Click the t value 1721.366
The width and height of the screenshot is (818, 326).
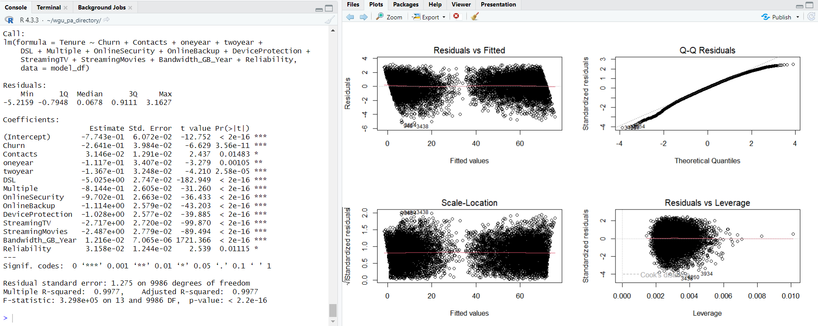pyautogui.click(x=194, y=240)
